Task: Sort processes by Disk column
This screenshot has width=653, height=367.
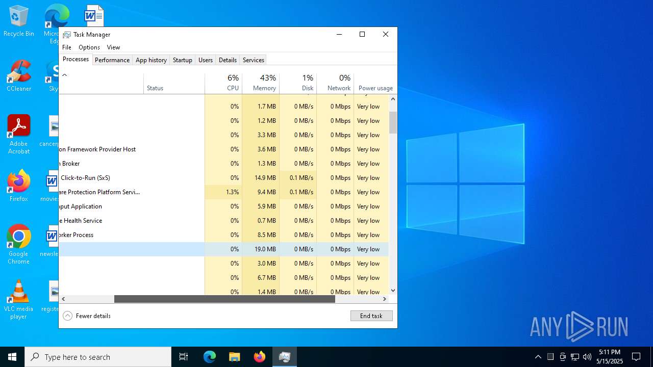Action: point(298,83)
